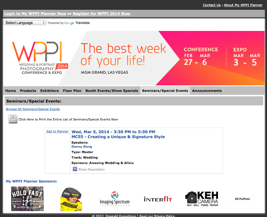The image size is (267, 217).
Task: Click the KG ProPhoto sponsor logo
Action: (x=242, y=199)
